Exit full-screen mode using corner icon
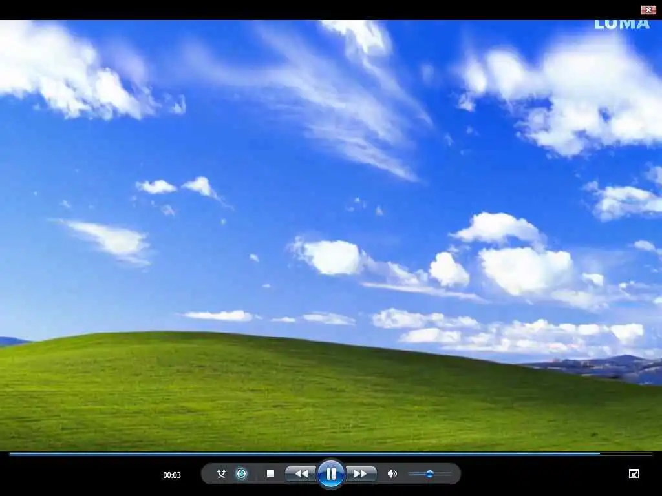Viewport: 662px width, 496px height. click(x=634, y=473)
